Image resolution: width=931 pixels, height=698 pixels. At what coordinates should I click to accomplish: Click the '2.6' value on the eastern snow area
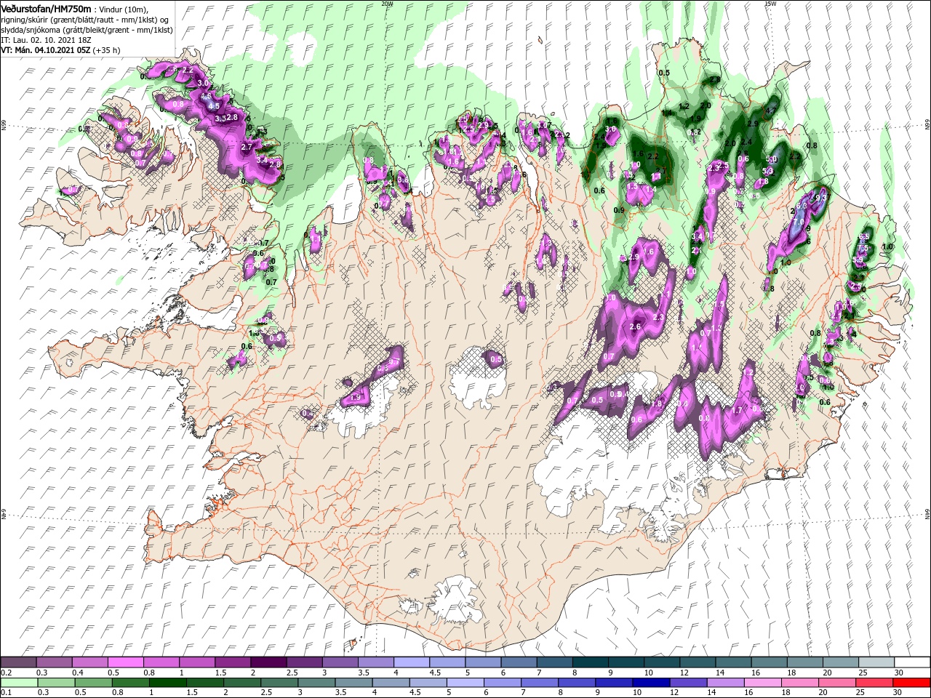(x=635, y=327)
